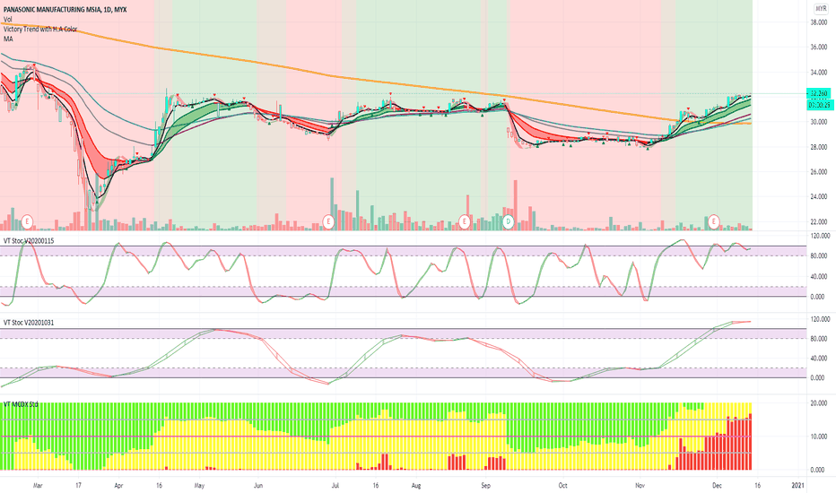Click the VT MCDX Std pane label
The image size is (836, 493).
(21, 404)
